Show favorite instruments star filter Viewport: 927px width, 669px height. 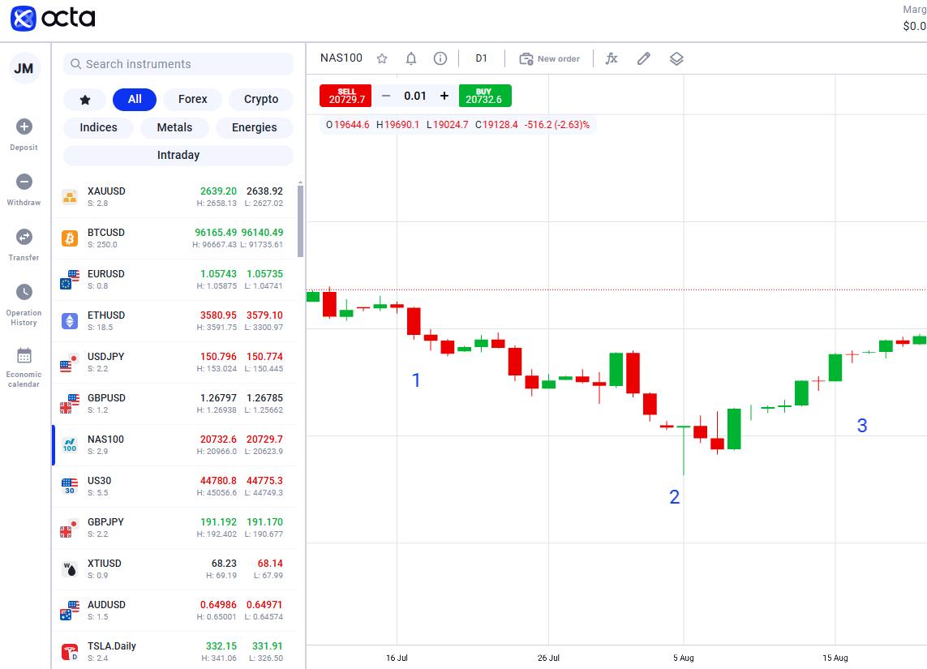click(85, 99)
